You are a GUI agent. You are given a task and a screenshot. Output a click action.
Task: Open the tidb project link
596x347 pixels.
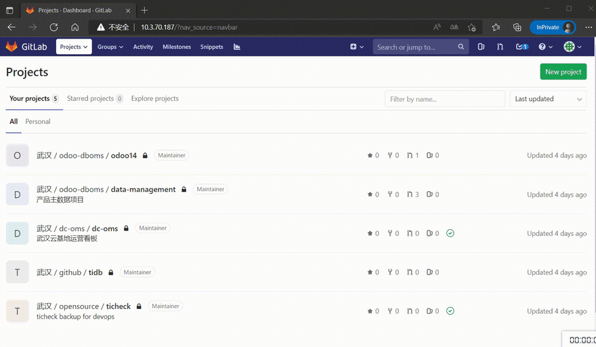70,272
